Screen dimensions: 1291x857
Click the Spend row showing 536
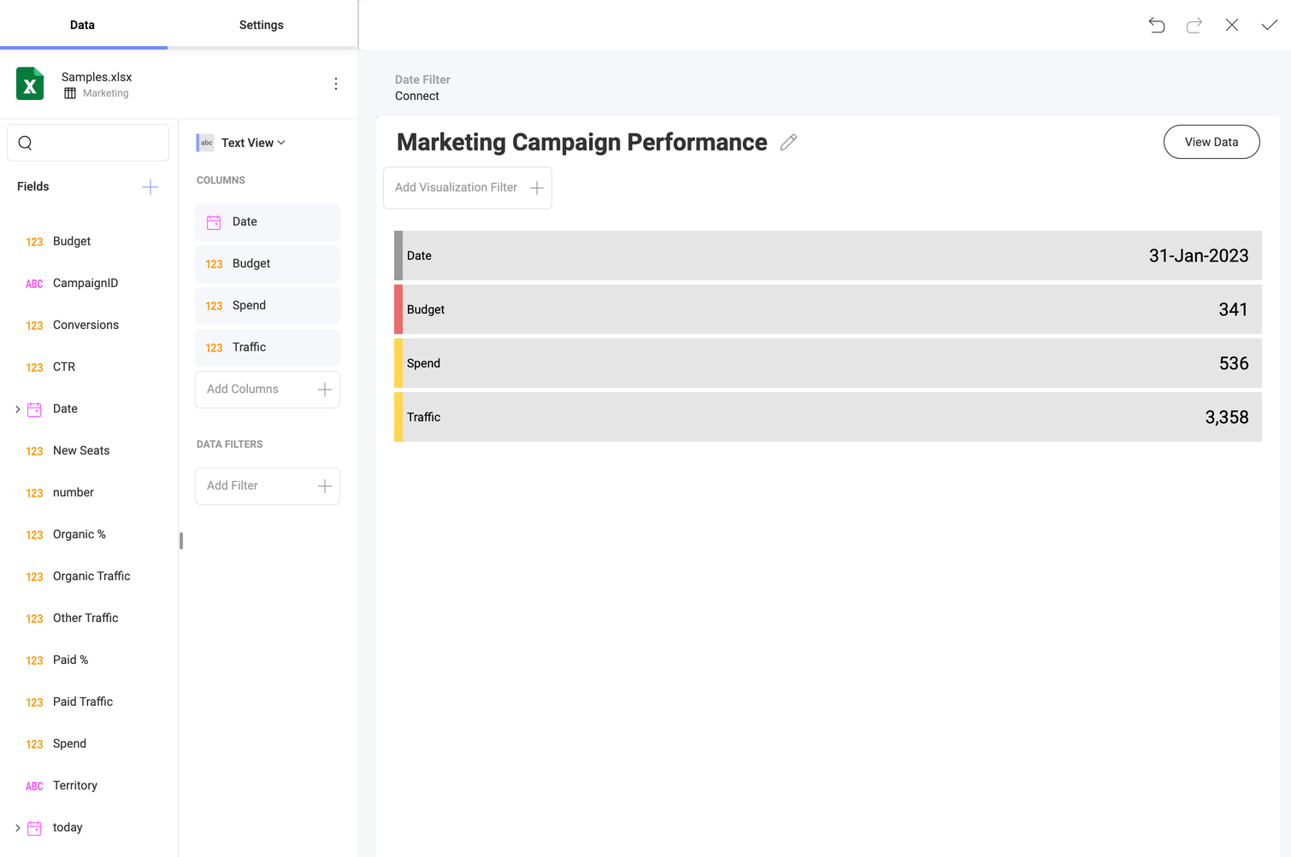(828, 363)
